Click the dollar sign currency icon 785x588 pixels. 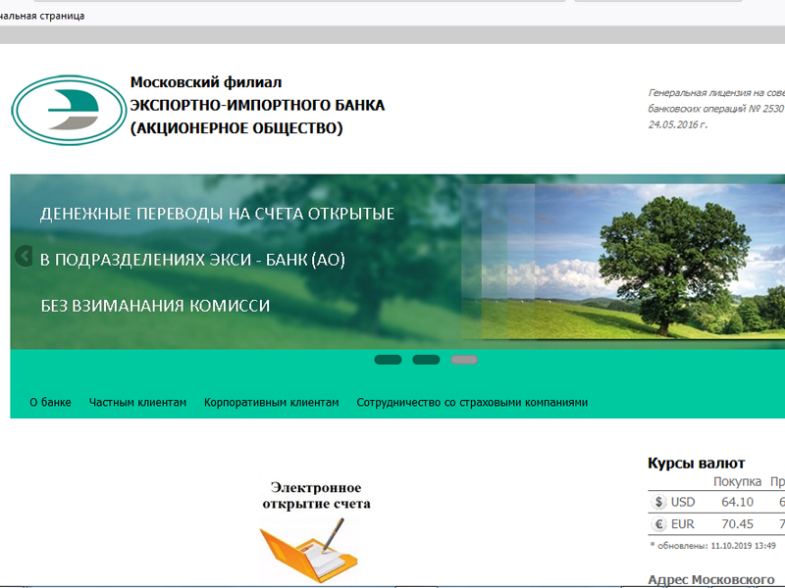click(x=658, y=502)
